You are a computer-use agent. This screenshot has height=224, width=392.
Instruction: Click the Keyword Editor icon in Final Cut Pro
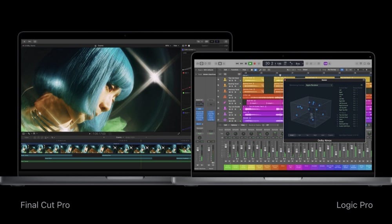(x=29, y=42)
